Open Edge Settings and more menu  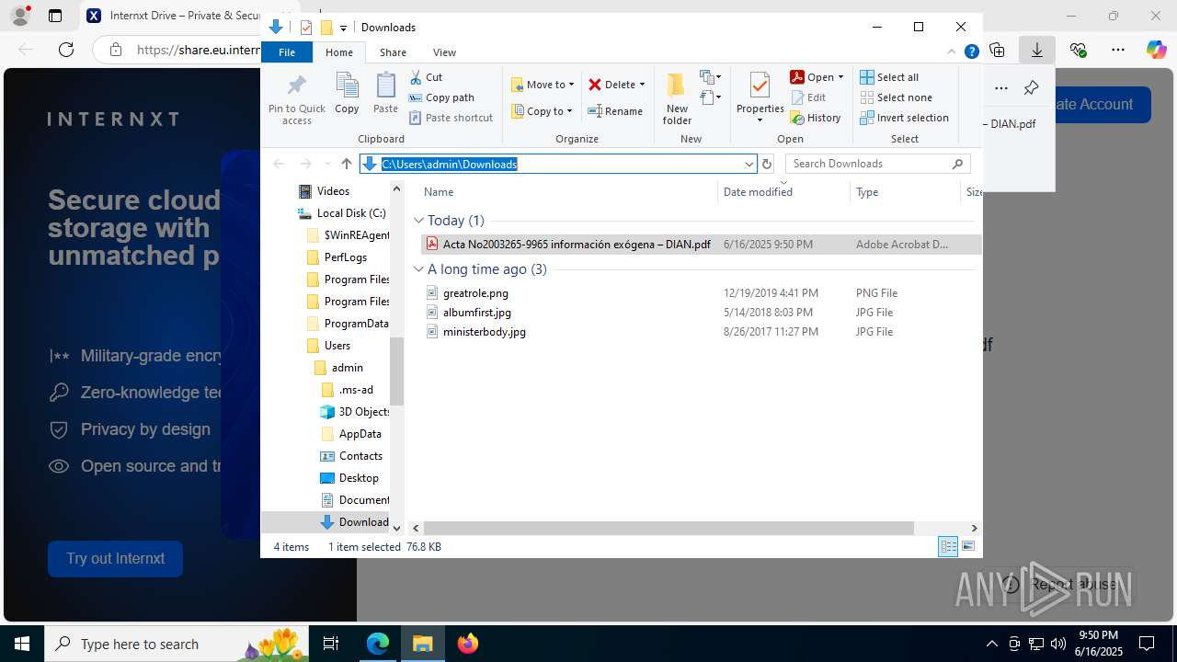[1118, 50]
